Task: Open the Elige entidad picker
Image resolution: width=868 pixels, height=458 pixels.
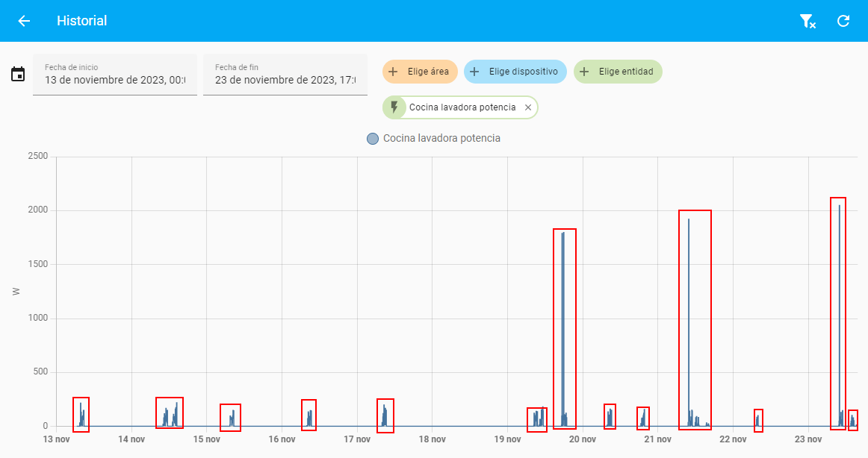Action: point(618,72)
